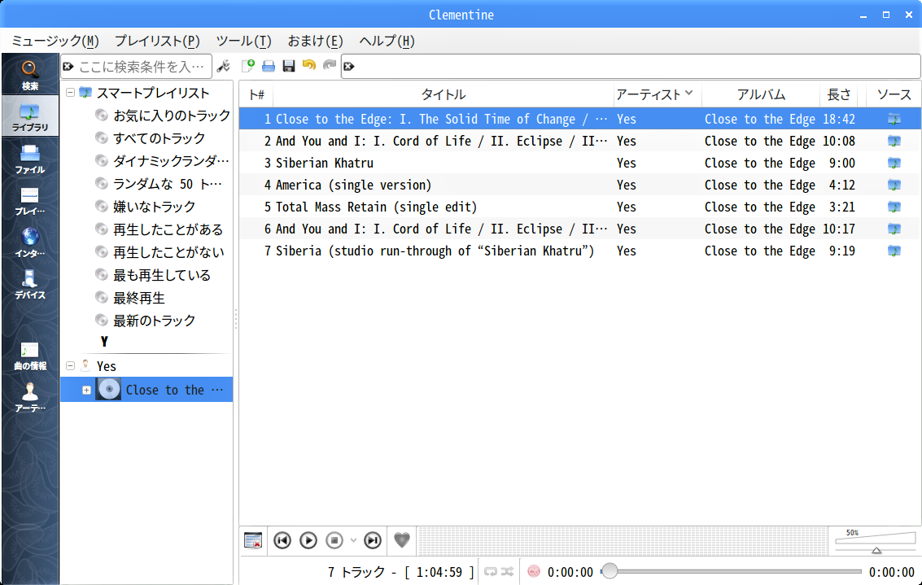Viewport: 922px width, 585px height.
Task: Skip to the next track
Action: pyautogui.click(x=372, y=539)
